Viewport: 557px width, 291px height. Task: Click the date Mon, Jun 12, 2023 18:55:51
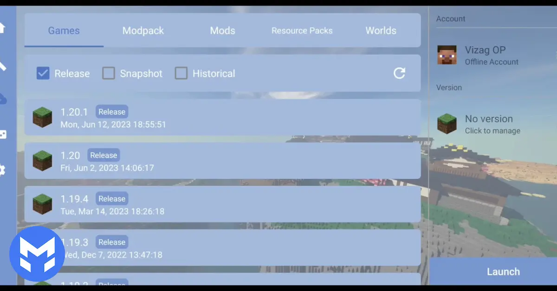click(113, 125)
